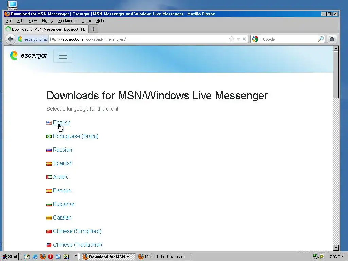
Task: Click the escargot logo in the page header
Action: click(x=29, y=55)
